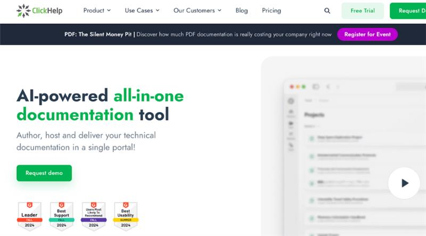Open the Blog page
The image size is (426, 236).
click(242, 11)
